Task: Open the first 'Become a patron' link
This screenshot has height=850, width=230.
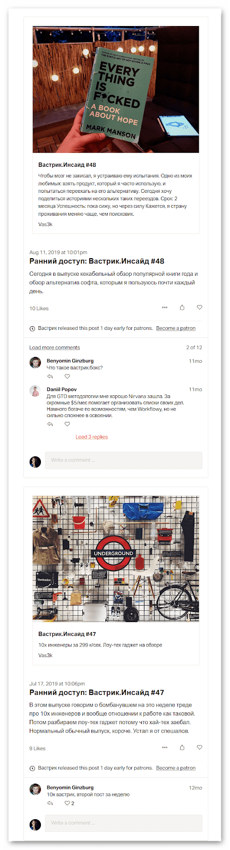Action: [176, 328]
